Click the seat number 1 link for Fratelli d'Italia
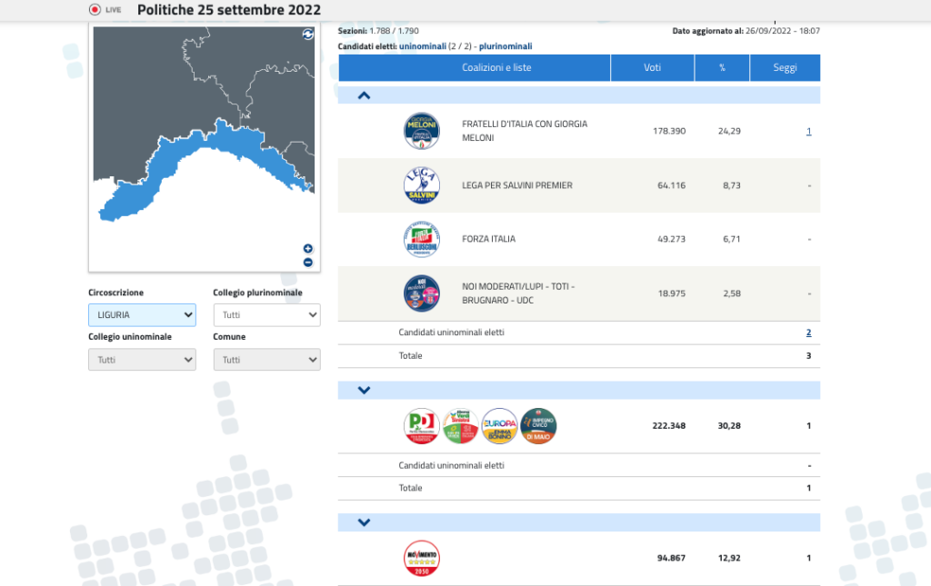This screenshot has height=586, width=931. coord(808,131)
